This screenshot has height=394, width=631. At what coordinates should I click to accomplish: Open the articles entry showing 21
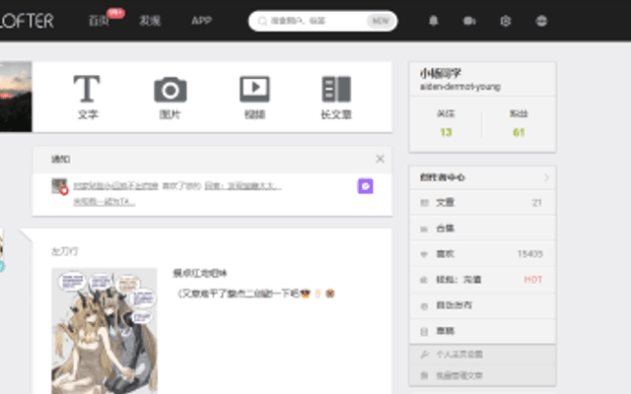tap(482, 203)
